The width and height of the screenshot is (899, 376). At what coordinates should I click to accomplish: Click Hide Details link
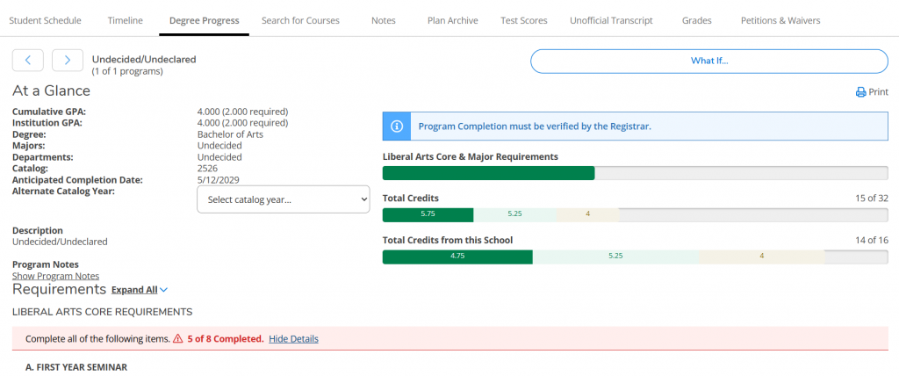point(293,339)
